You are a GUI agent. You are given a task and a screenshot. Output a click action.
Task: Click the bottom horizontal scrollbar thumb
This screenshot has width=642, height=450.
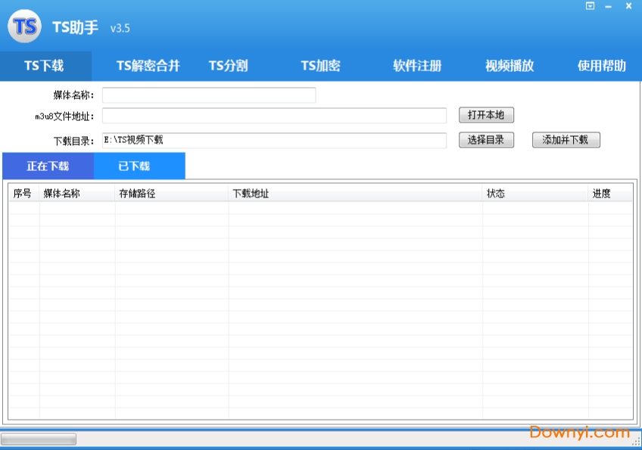39,439
